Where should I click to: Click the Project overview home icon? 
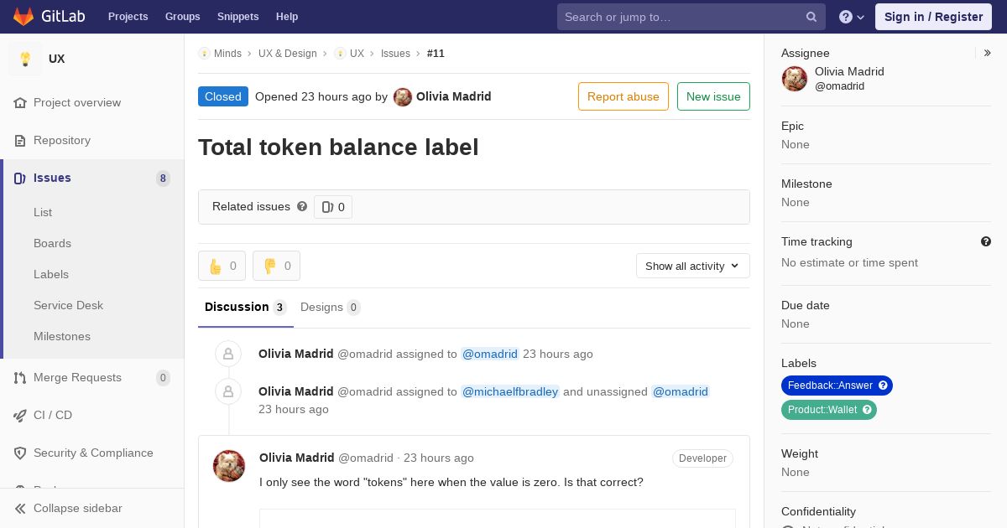[x=20, y=103]
